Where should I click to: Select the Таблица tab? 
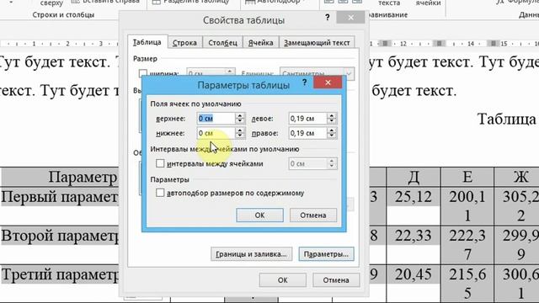147,42
